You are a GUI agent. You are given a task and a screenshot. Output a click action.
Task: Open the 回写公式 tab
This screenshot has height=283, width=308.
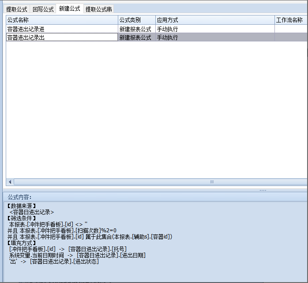pyautogui.click(x=43, y=9)
